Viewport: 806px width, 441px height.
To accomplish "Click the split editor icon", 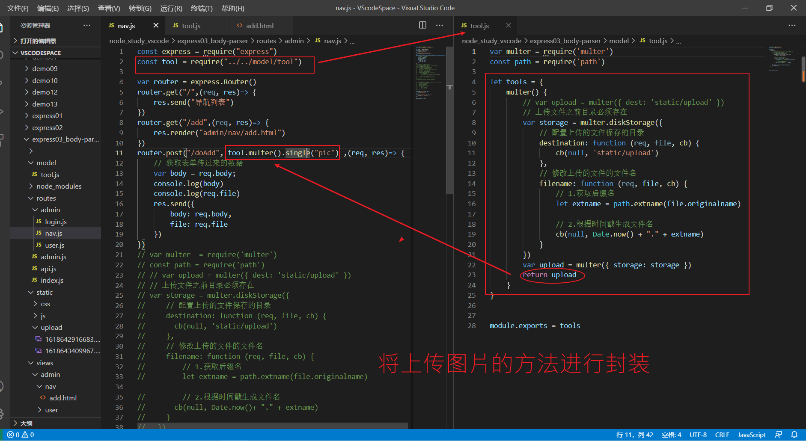I will (422, 25).
